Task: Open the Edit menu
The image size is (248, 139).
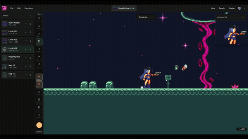Action: pyautogui.click(x=19, y=8)
